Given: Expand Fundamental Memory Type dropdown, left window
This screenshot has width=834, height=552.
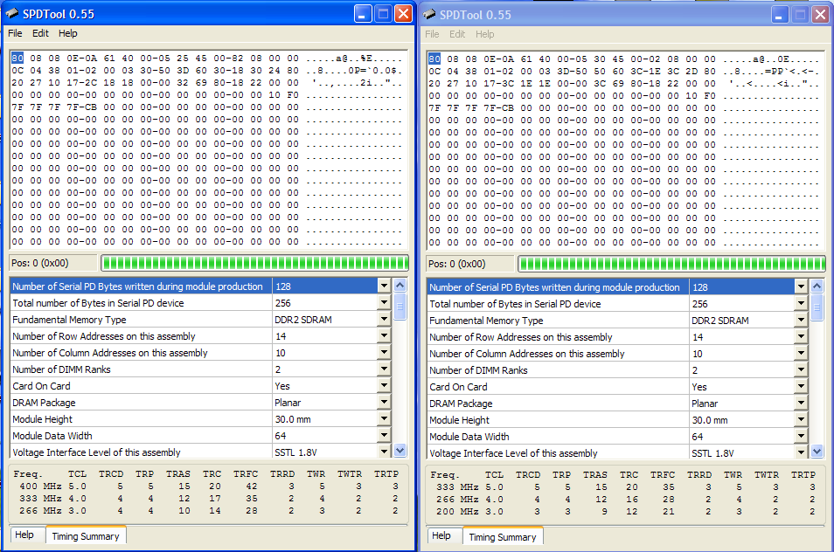Looking at the screenshot, I should [x=384, y=319].
